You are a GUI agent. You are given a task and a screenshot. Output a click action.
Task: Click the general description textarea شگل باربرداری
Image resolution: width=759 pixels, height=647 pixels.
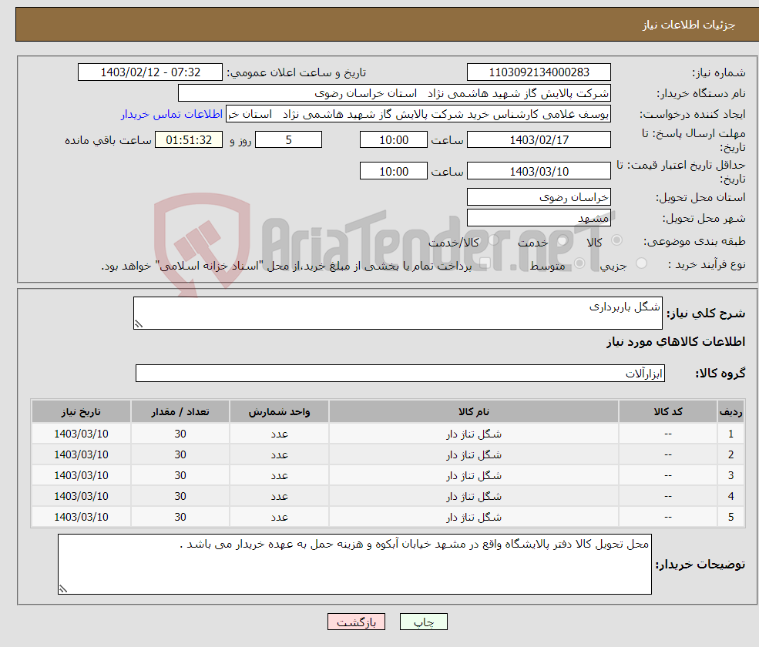pyautogui.click(x=398, y=313)
